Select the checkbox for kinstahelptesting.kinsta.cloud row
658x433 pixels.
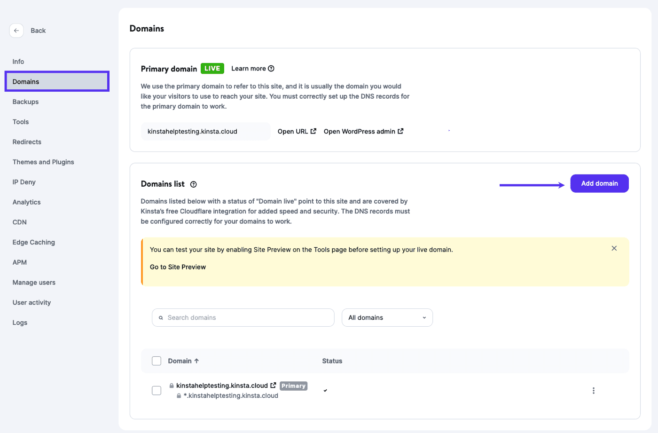click(x=157, y=390)
